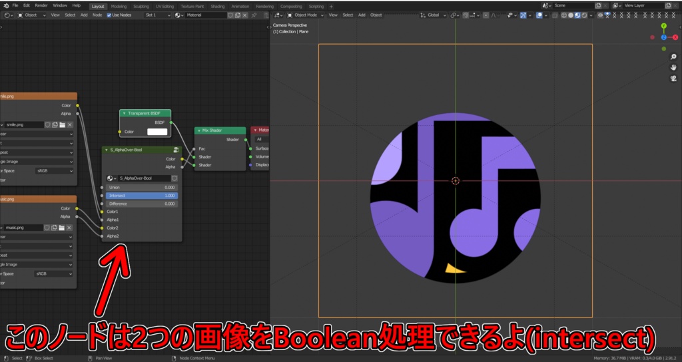This screenshot has height=362, width=682.
Task: Click the Union value slider
Action: pos(142,187)
